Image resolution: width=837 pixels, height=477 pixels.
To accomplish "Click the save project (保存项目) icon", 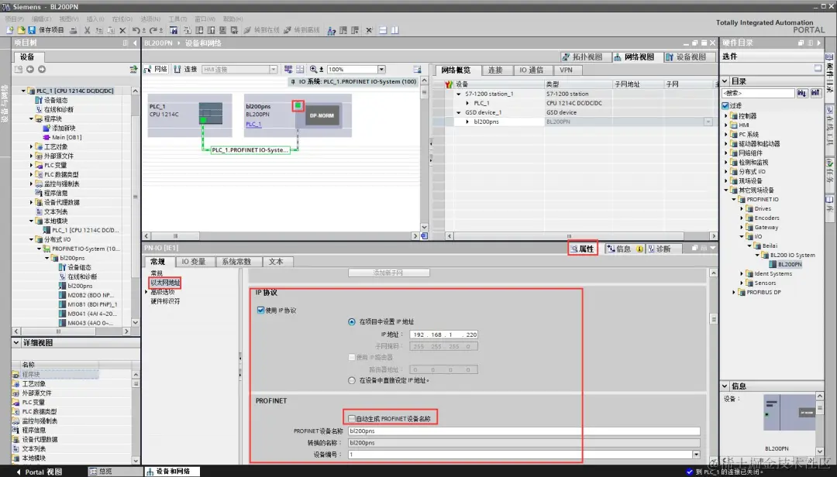I will click(x=32, y=30).
